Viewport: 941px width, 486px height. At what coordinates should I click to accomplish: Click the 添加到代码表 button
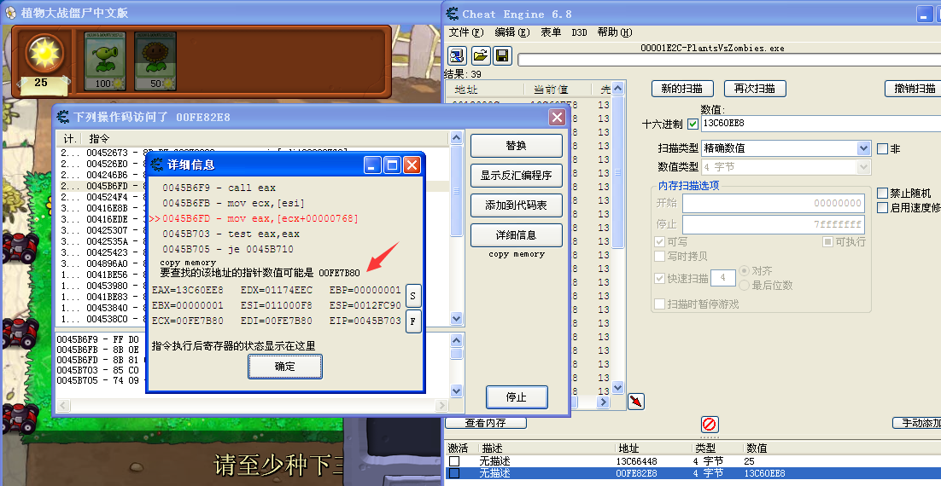point(516,205)
